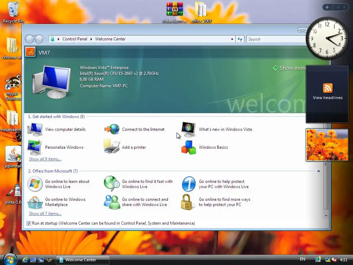Click the Connect to the Internet globe icon

pos(112,129)
